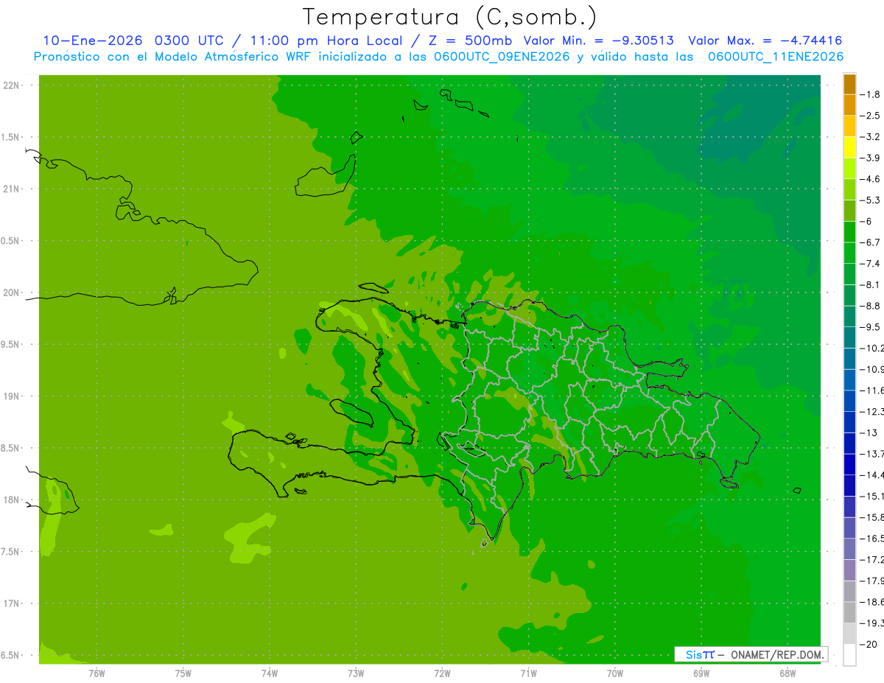
Task: Click the '-15.8' colorbar value
Action: click(x=871, y=517)
